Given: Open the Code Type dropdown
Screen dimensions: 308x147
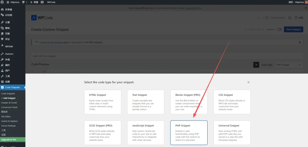Looking at the screenshot, I should pyautogui.click(x=289, y=65).
